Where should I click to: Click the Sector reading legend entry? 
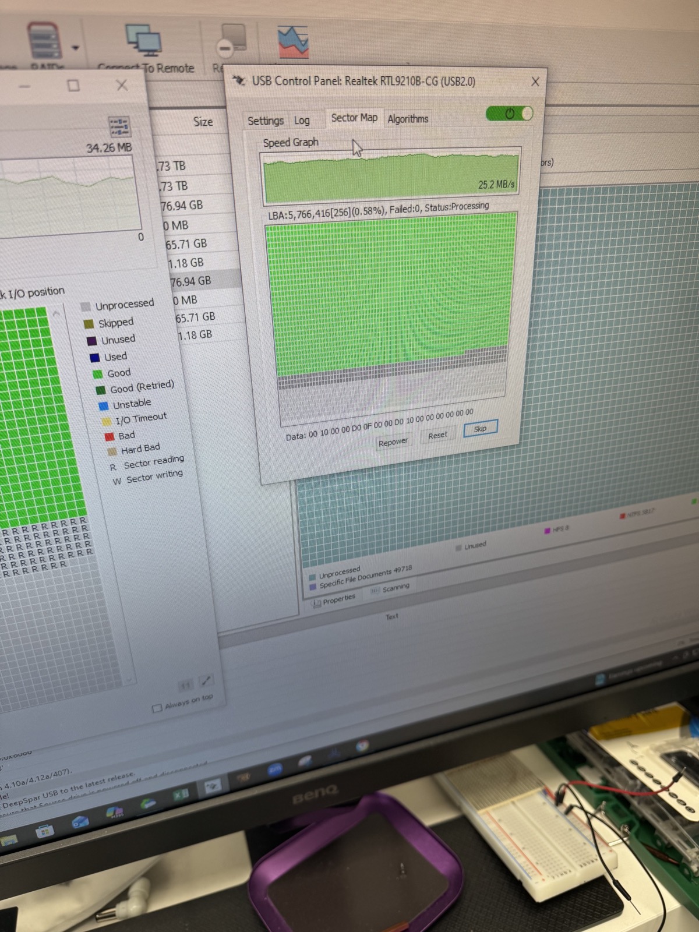[147, 463]
